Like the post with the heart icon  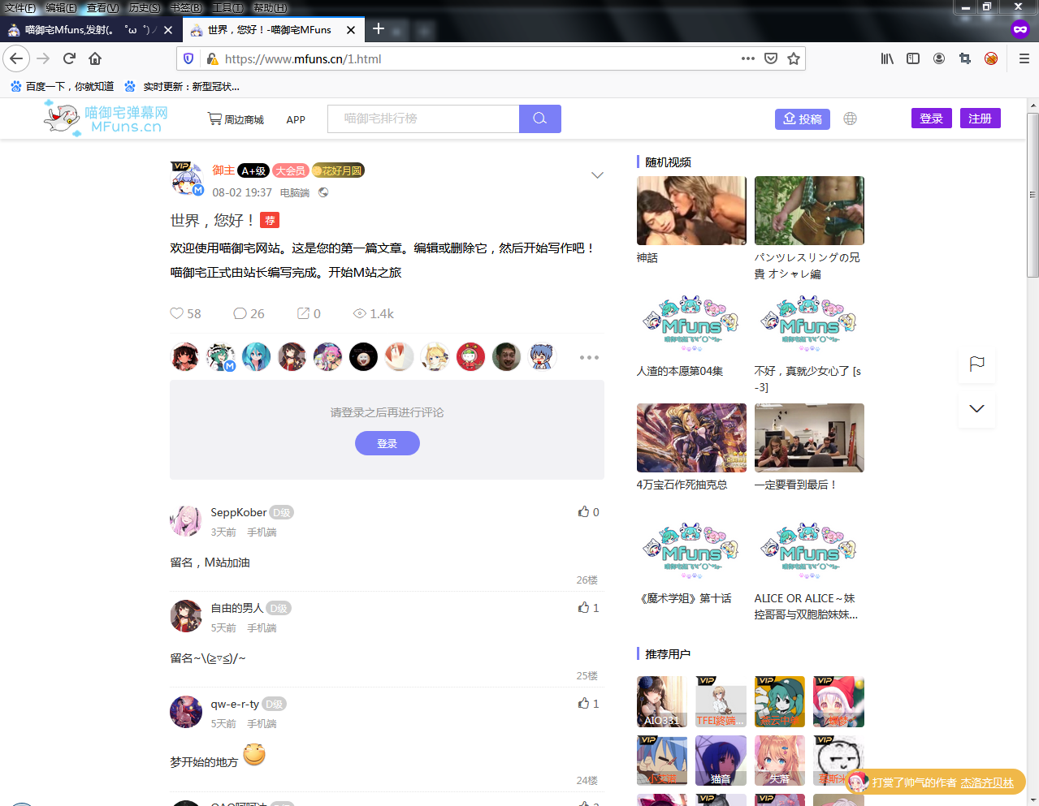(176, 313)
